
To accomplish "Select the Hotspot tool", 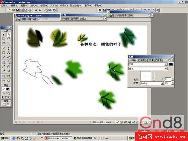I will [4, 76].
